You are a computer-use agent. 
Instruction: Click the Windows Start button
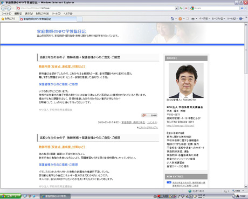pos(10,196)
